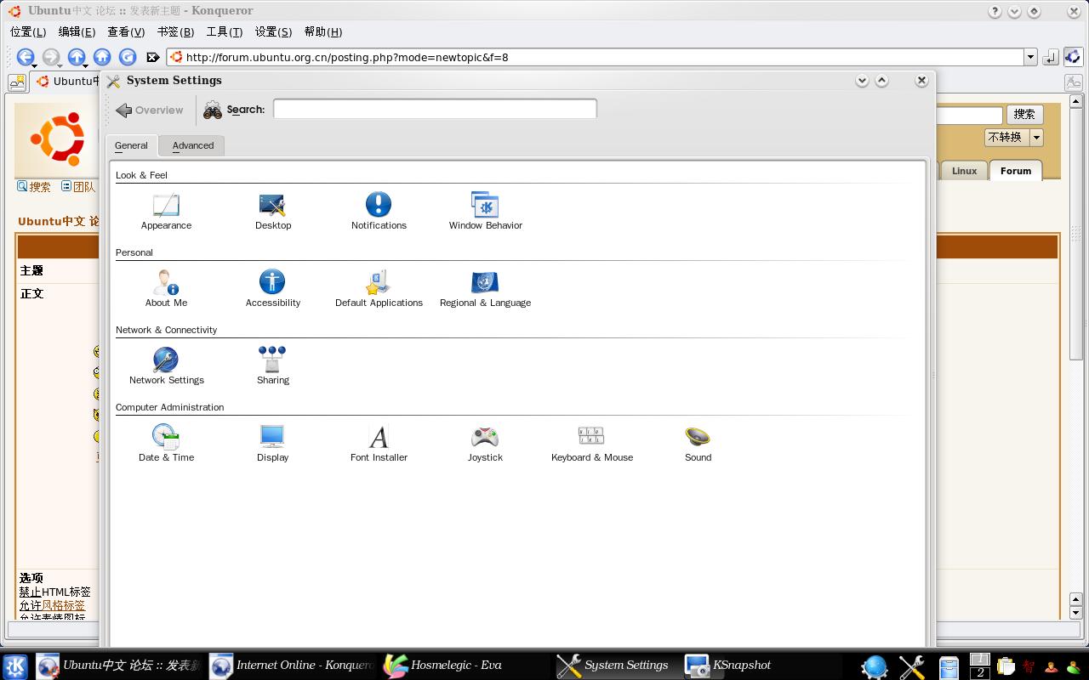
Task: Shade the System Settings window up
Action: click(882, 80)
